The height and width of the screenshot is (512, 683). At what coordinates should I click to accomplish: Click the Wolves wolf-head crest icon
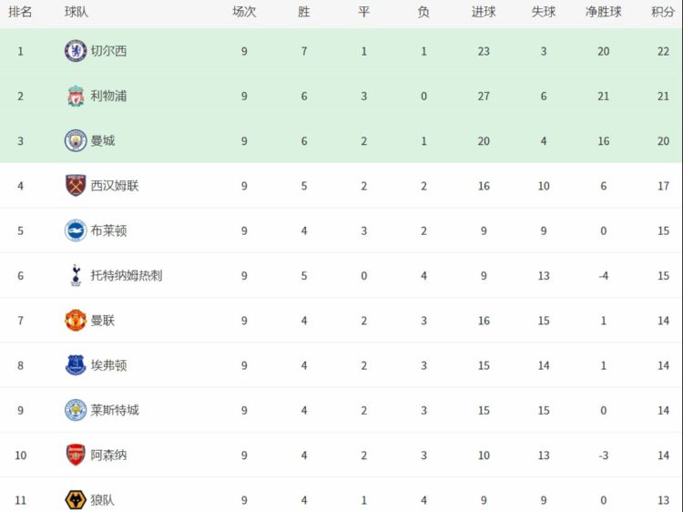[76, 500]
